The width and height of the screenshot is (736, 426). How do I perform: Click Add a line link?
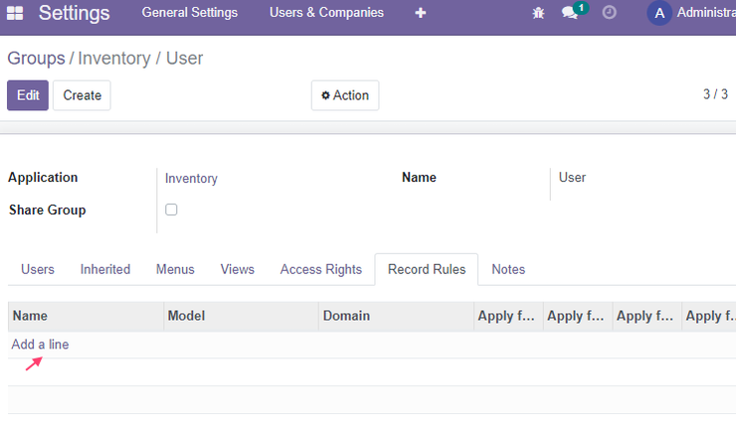(41, 345)
